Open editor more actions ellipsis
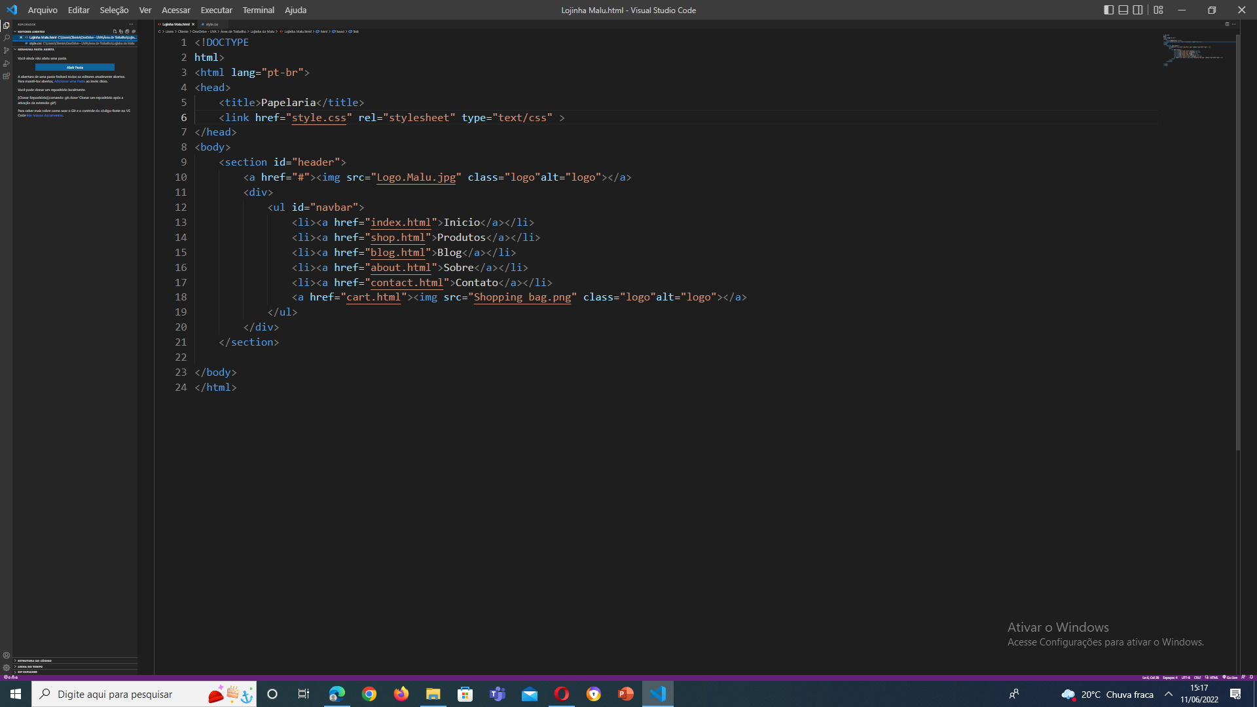 click(x=1234, y=24)
